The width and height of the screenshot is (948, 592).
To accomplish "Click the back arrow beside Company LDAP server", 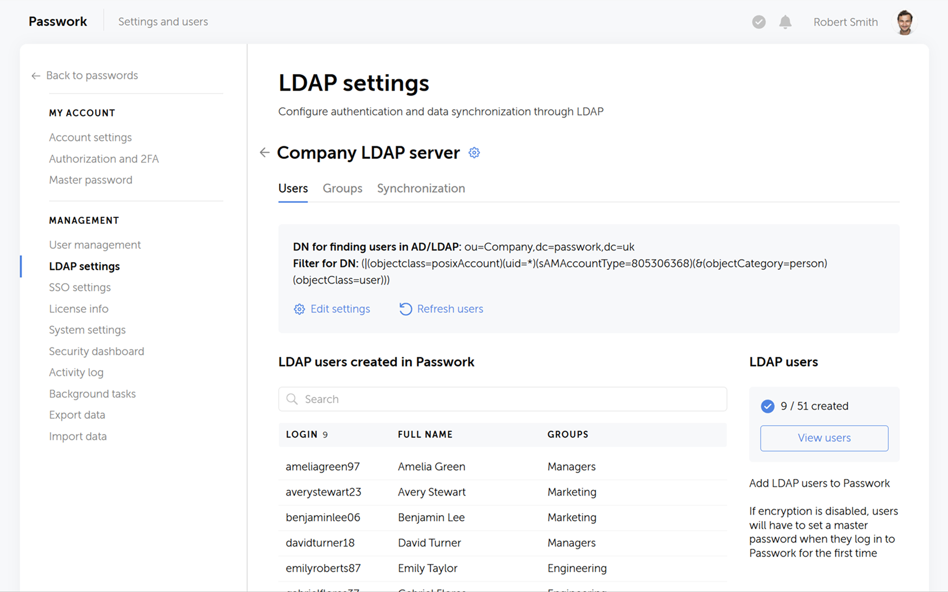I will 265,152.
